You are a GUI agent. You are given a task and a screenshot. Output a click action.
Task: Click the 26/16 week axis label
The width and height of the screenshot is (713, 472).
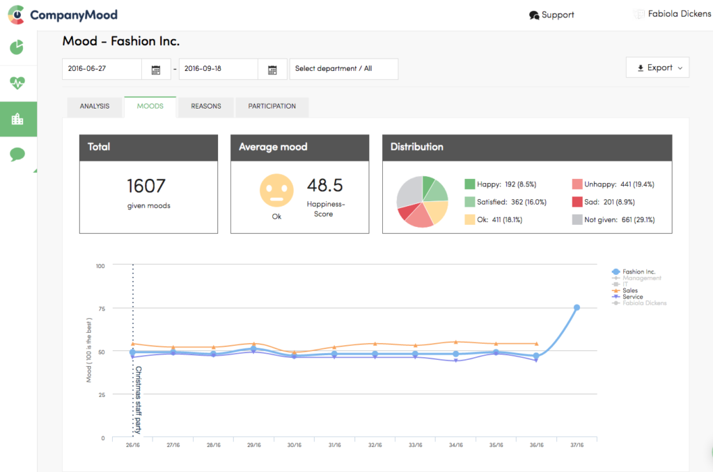coord(133,445)
